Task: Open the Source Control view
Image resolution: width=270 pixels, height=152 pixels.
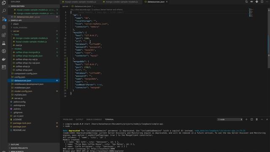Action: click(4, 19)
